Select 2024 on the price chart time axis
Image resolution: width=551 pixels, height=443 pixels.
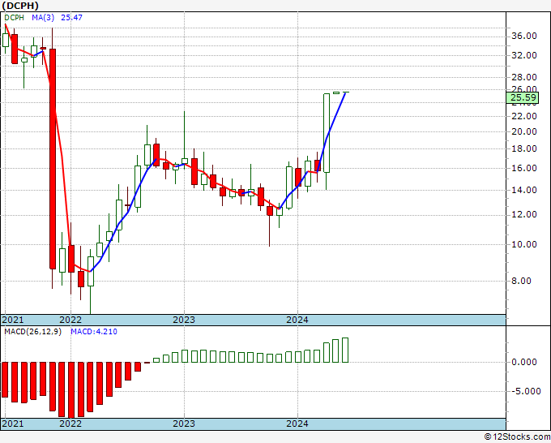pos(297,320)
